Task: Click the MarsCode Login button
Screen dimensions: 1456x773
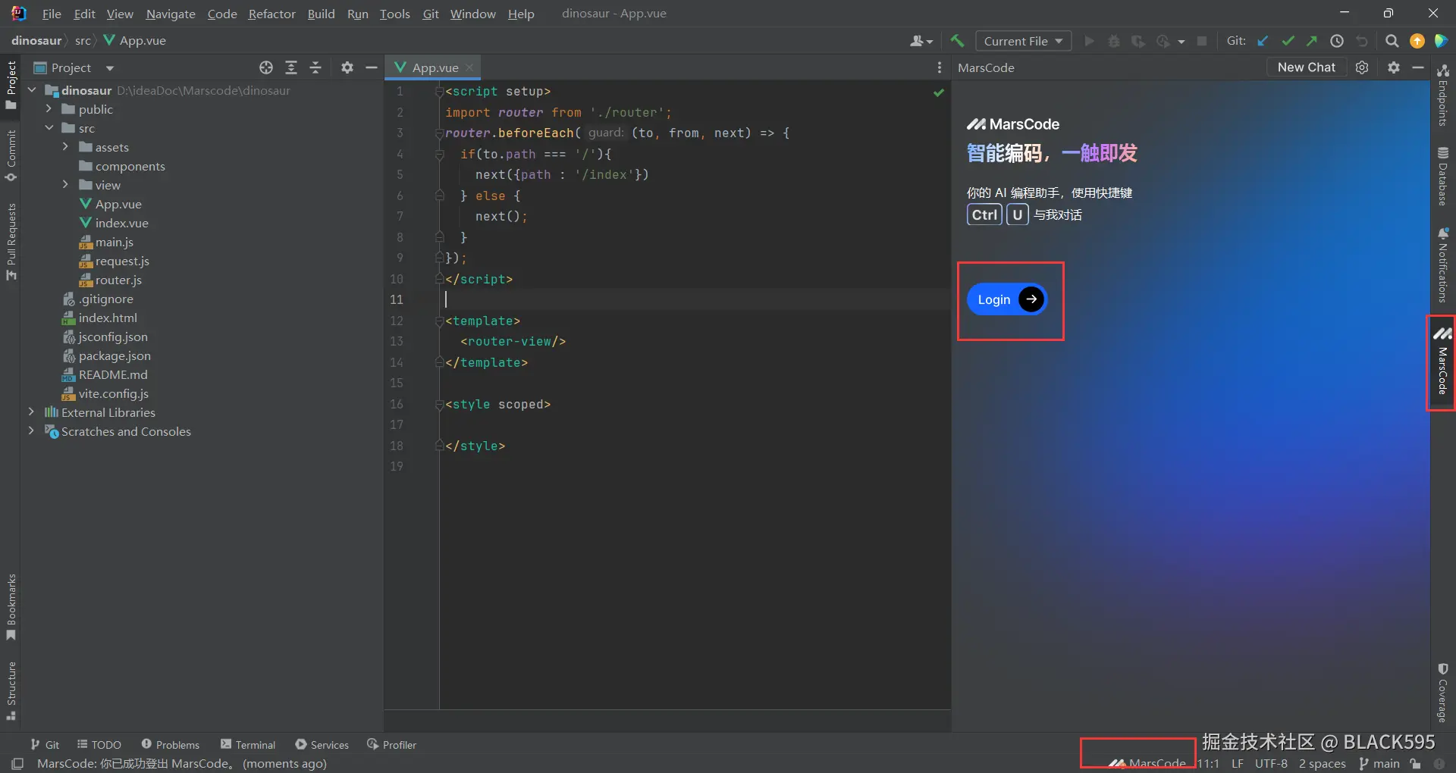Action: [x=1007, y=299]
